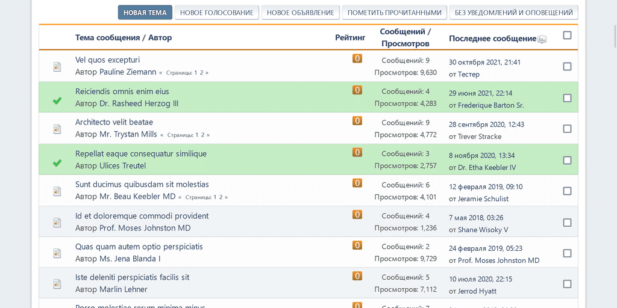
Task: Click Пометить прочитанными button
Action: [x=395, y=13]
